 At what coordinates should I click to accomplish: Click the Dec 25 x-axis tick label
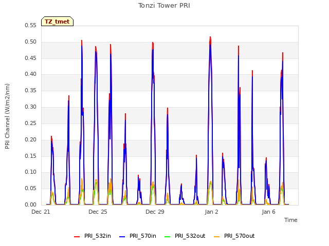pyautogui.click(x=98, y=212)
